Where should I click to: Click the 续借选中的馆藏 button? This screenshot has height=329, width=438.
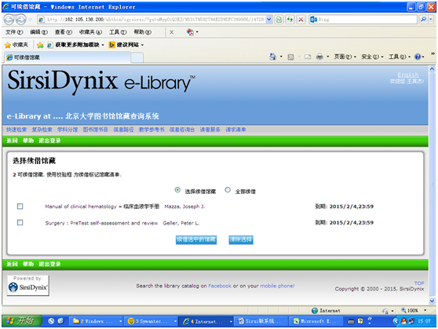pos(196,239)
